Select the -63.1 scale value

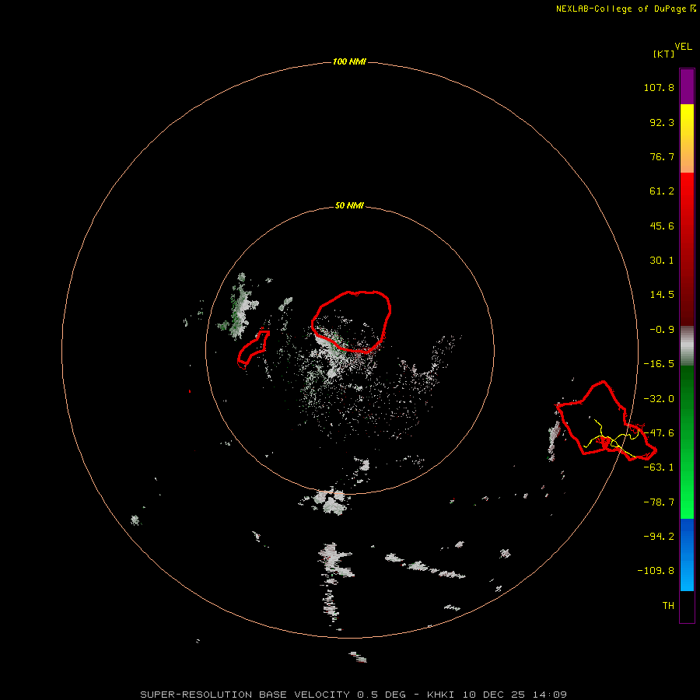pyautogui.click(x=659, y=467)
